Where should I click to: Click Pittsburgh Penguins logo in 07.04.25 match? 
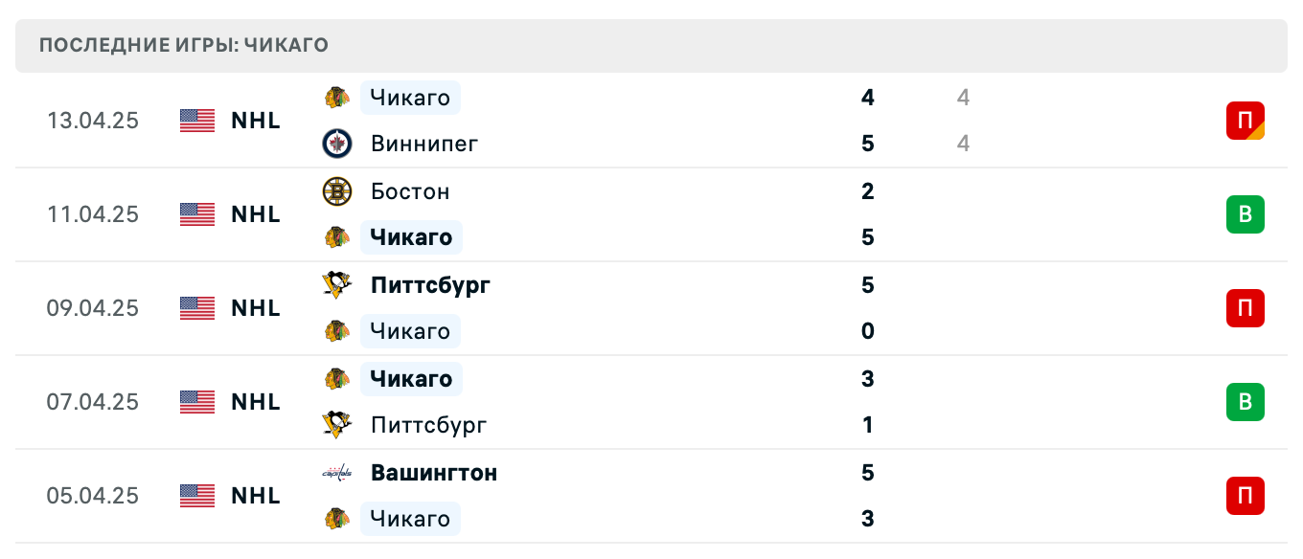336,425
